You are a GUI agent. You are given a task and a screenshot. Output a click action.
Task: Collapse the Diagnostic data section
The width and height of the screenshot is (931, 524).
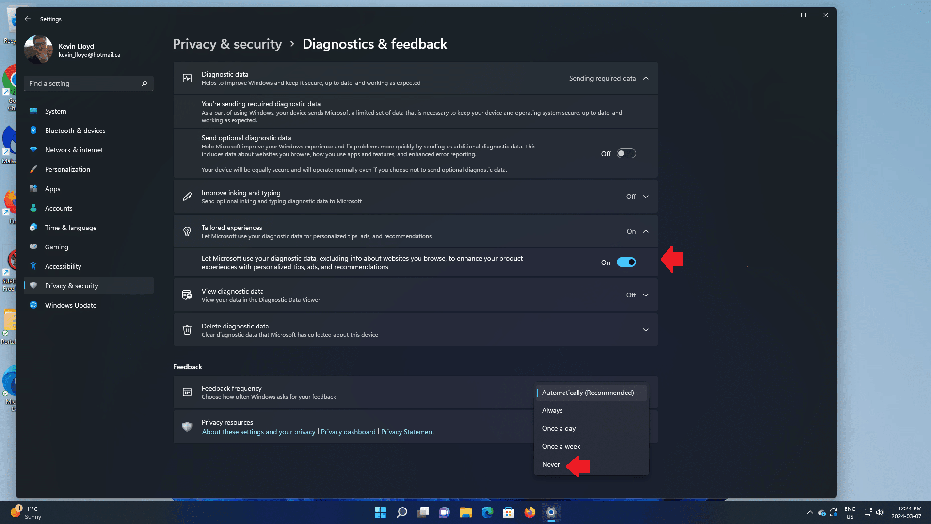point(646,78)
